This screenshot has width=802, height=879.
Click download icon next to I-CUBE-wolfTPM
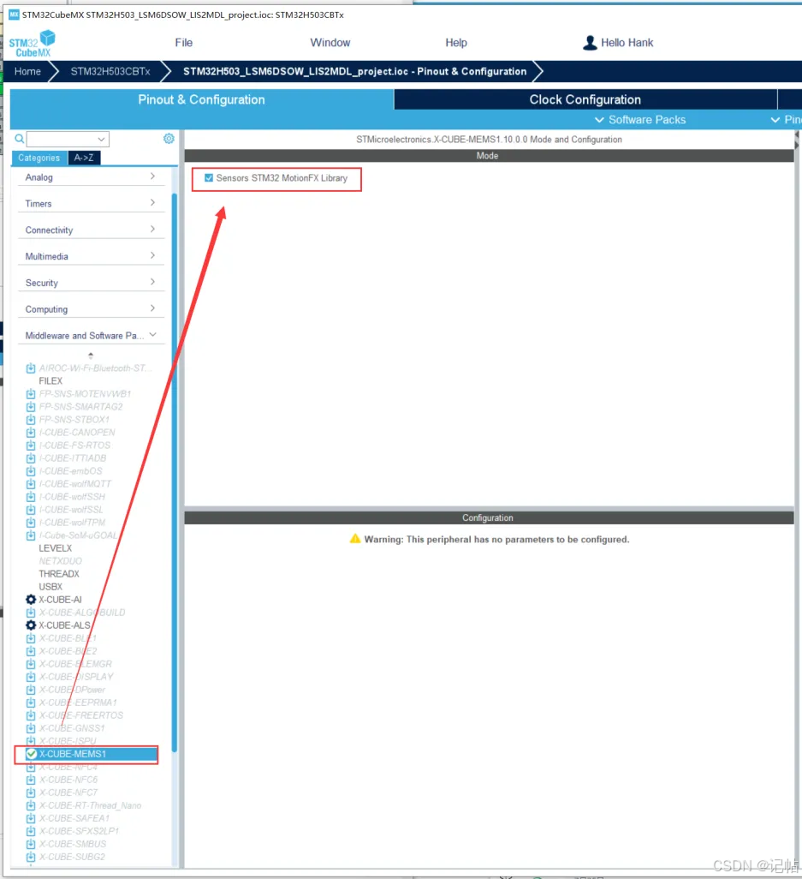point(31,523)
